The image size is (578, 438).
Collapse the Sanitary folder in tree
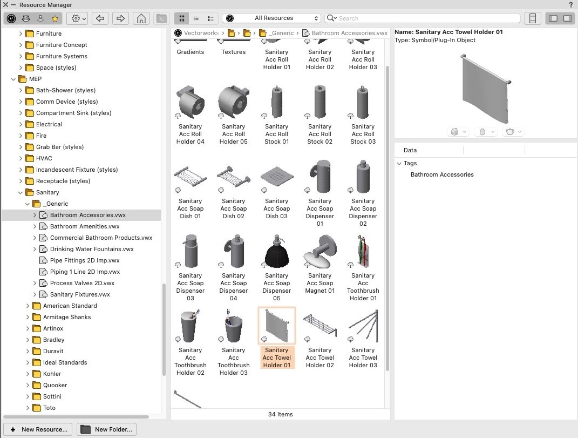coord(21,192)
